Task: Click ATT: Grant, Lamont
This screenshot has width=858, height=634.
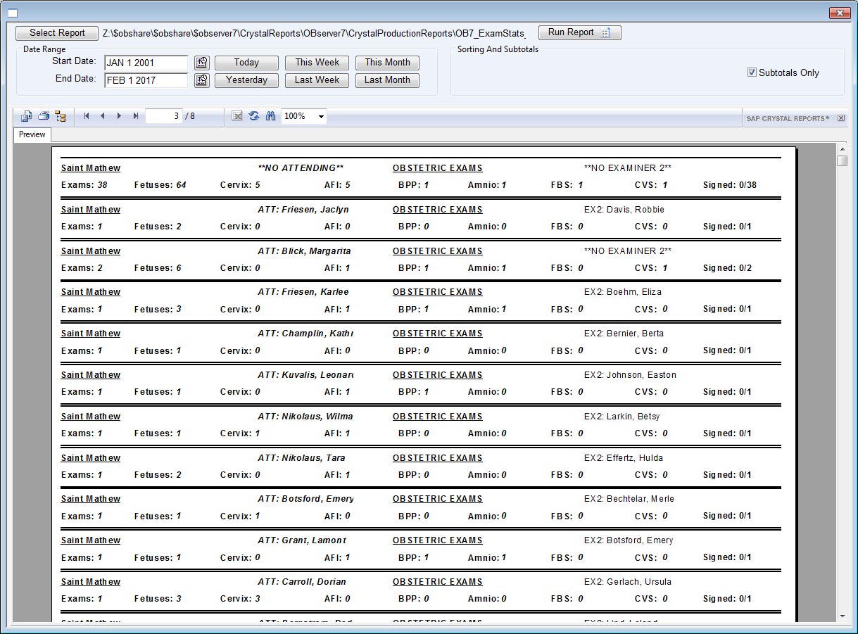Action: coord(302,540)
